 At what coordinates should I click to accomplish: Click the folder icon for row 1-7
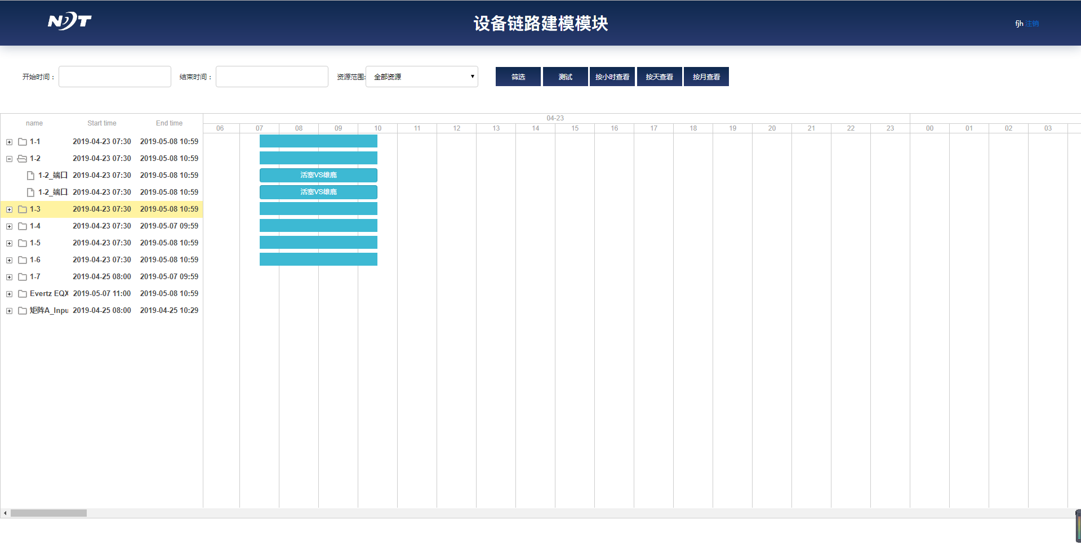(23, 277)
